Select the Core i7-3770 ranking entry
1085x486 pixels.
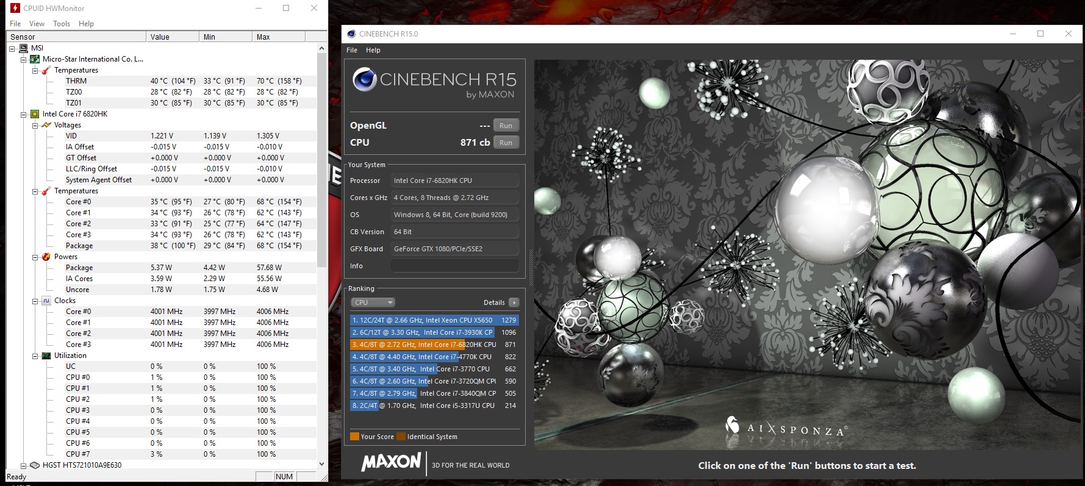(x=434, y=369)
